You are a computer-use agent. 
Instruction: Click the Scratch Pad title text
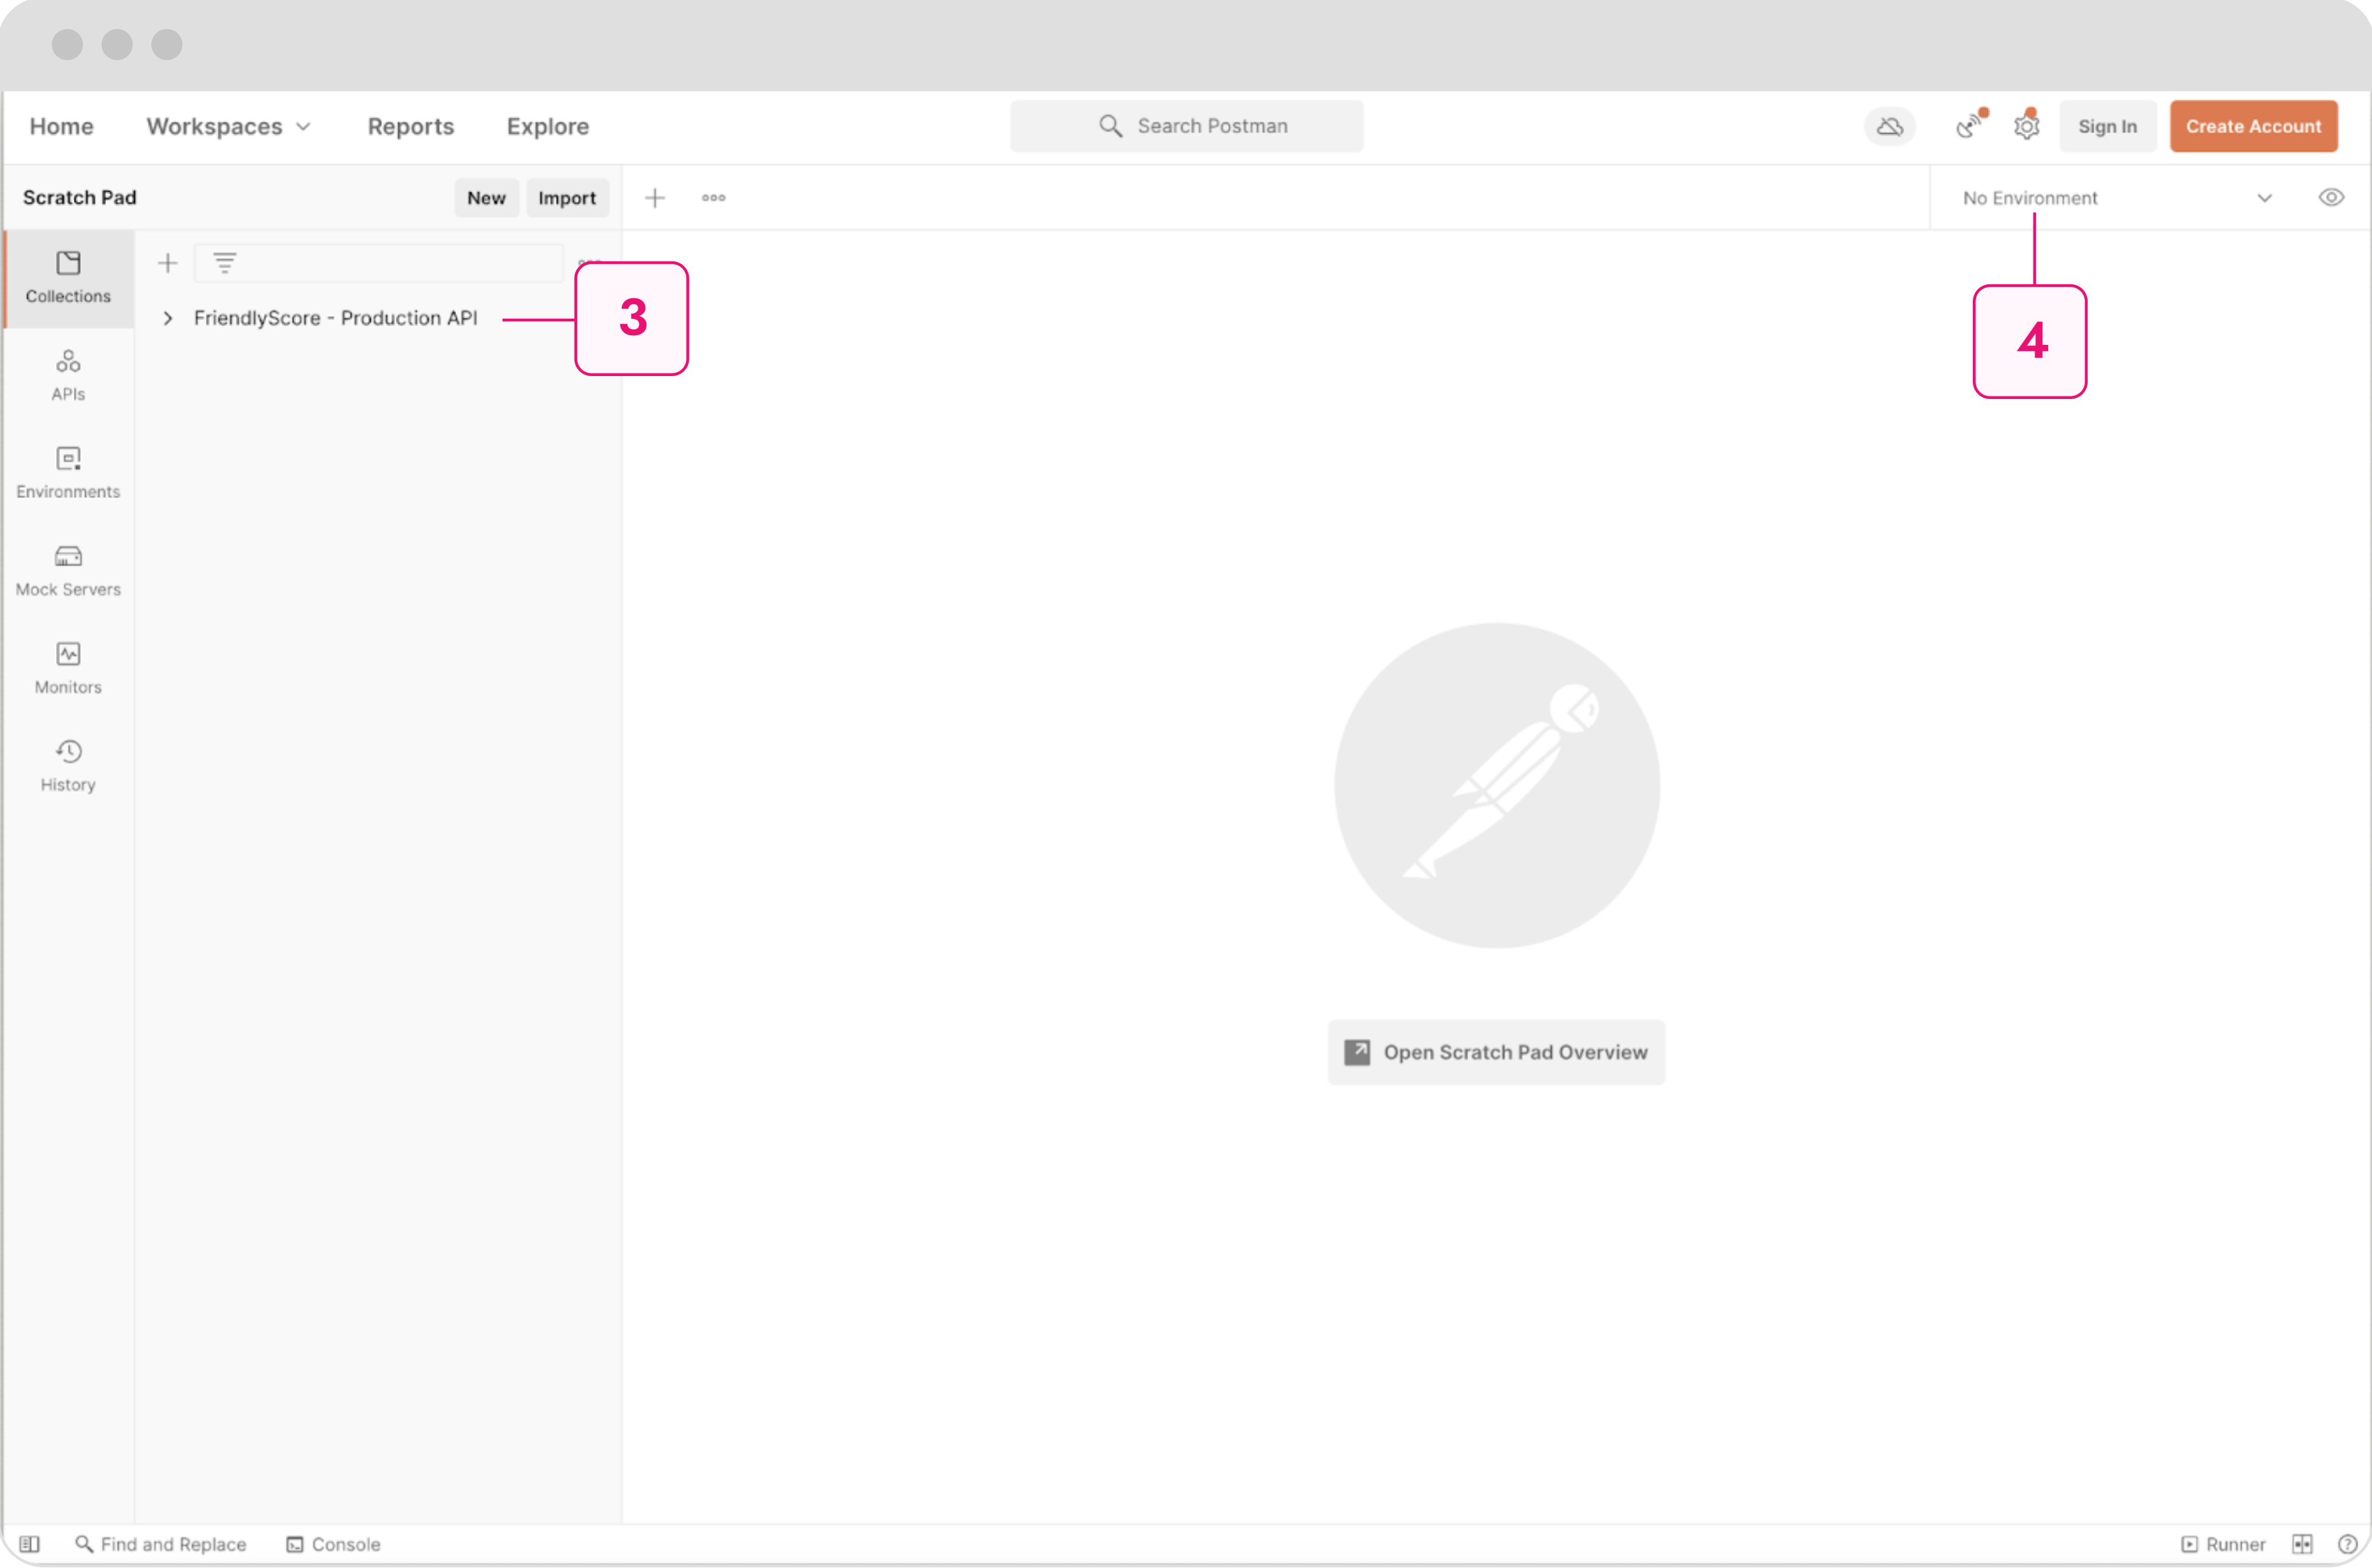point(79,198)
